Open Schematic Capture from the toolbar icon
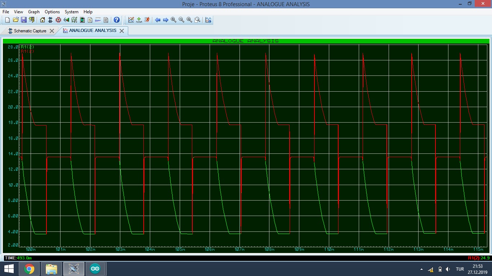The height and width of the screenshot is (276, 492). pos(50,20)
